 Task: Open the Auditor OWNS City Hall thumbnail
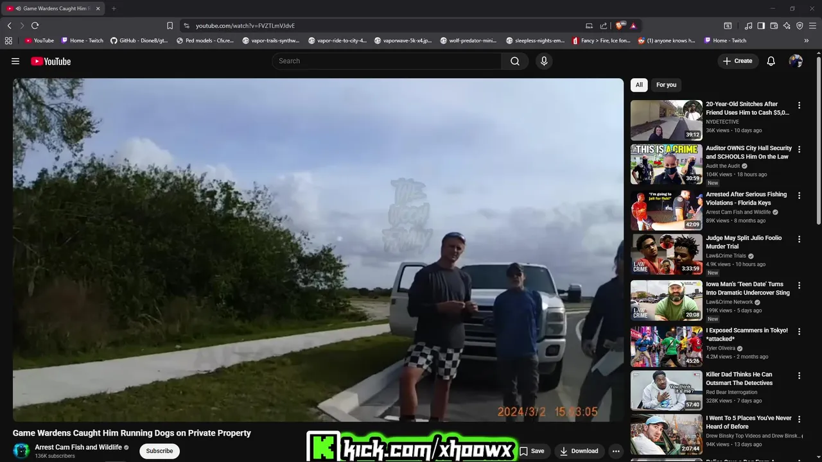[x=666, y=164]
